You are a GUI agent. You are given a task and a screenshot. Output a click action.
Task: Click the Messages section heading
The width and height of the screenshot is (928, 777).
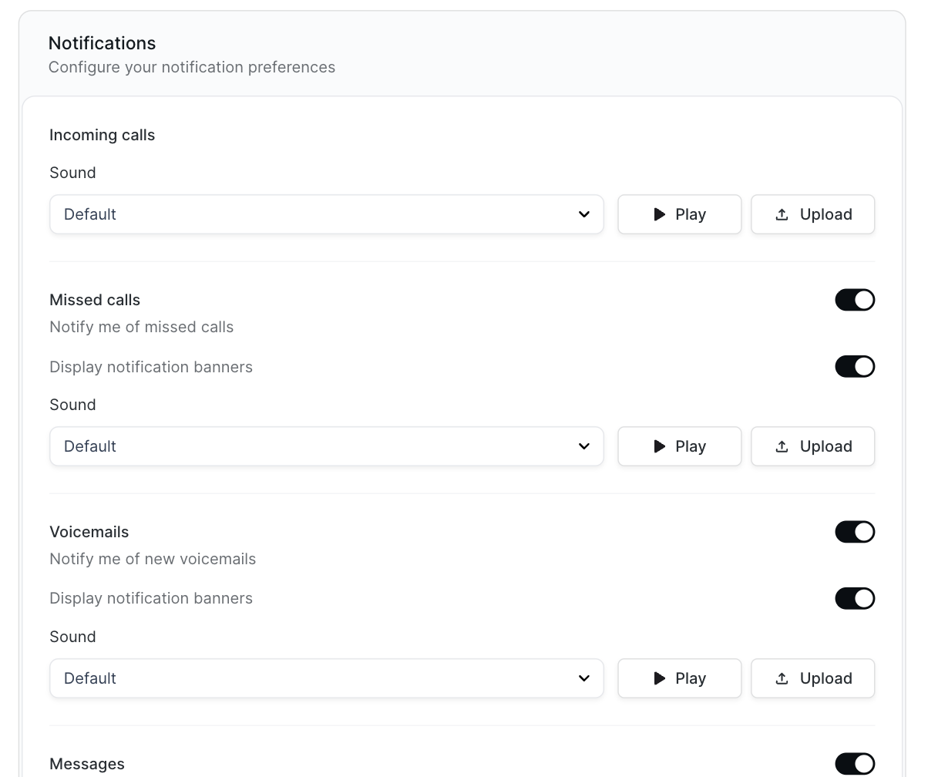(x=87, y=764)
